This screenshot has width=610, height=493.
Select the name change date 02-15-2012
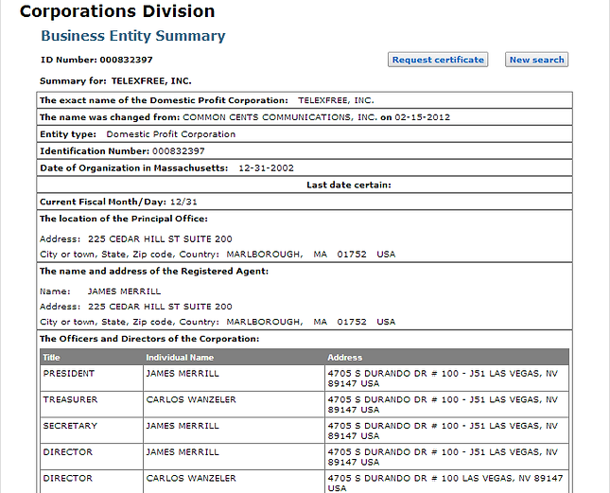[422, 117]
